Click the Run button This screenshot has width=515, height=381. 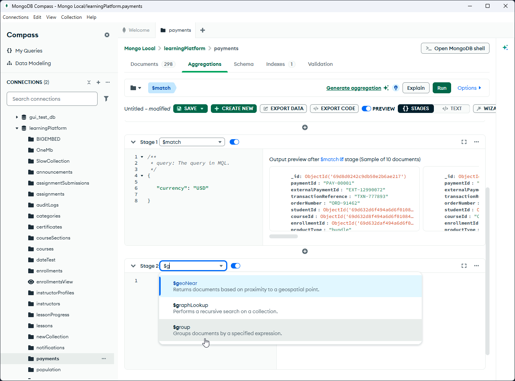pyautogui.click(x=442, y=88)
